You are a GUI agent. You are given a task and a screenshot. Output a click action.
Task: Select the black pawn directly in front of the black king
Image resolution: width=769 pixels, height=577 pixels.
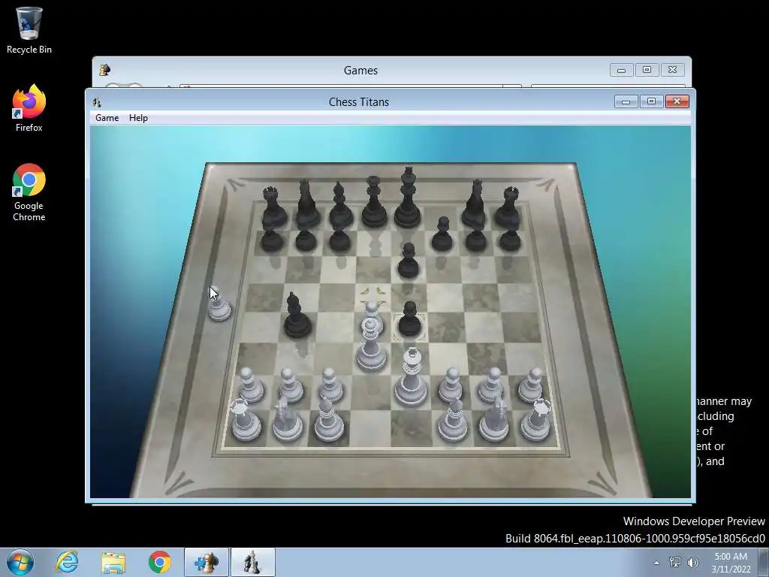click(x=408, y=261)
